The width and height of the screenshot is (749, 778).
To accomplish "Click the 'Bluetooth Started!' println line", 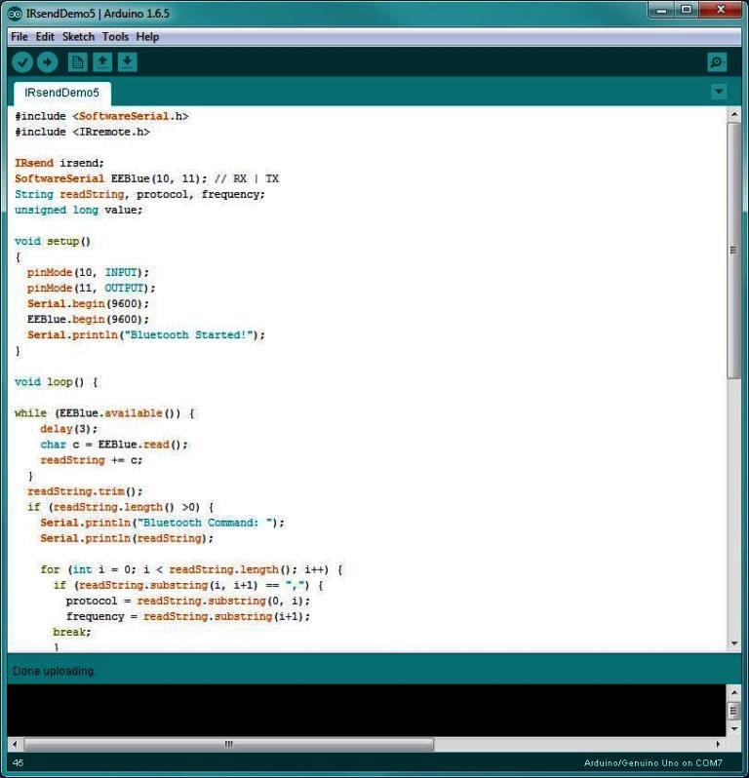I will [x=146, y=335].
